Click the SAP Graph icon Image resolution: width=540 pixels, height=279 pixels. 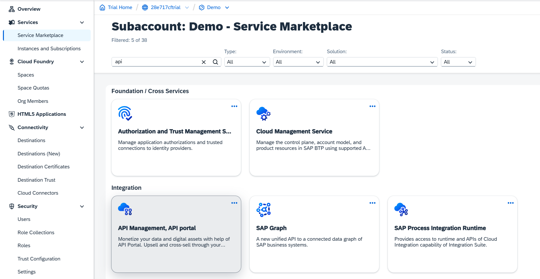[263, 210]
